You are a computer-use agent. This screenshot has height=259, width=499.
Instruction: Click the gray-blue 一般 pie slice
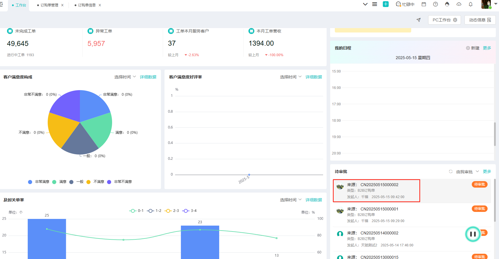tap(80, 142)
